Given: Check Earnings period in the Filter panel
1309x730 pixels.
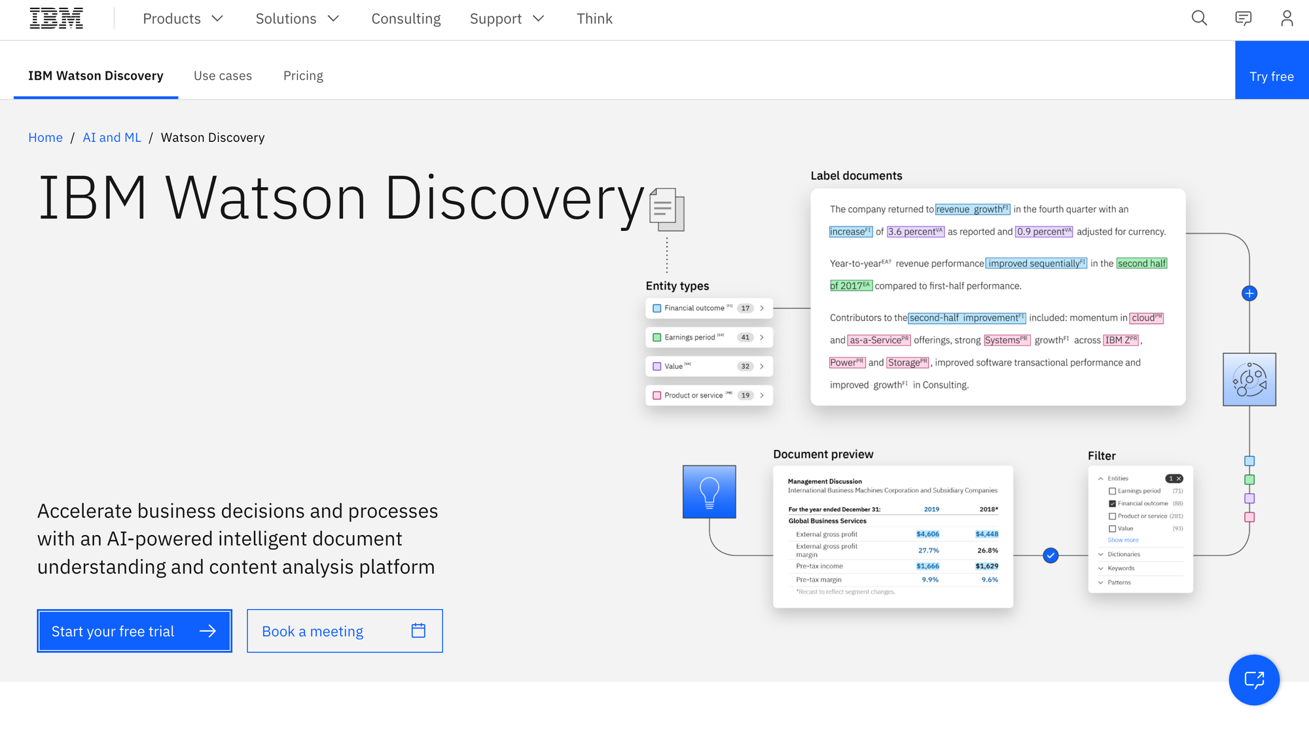Looking at the screenshot, I should (1112, 491).
